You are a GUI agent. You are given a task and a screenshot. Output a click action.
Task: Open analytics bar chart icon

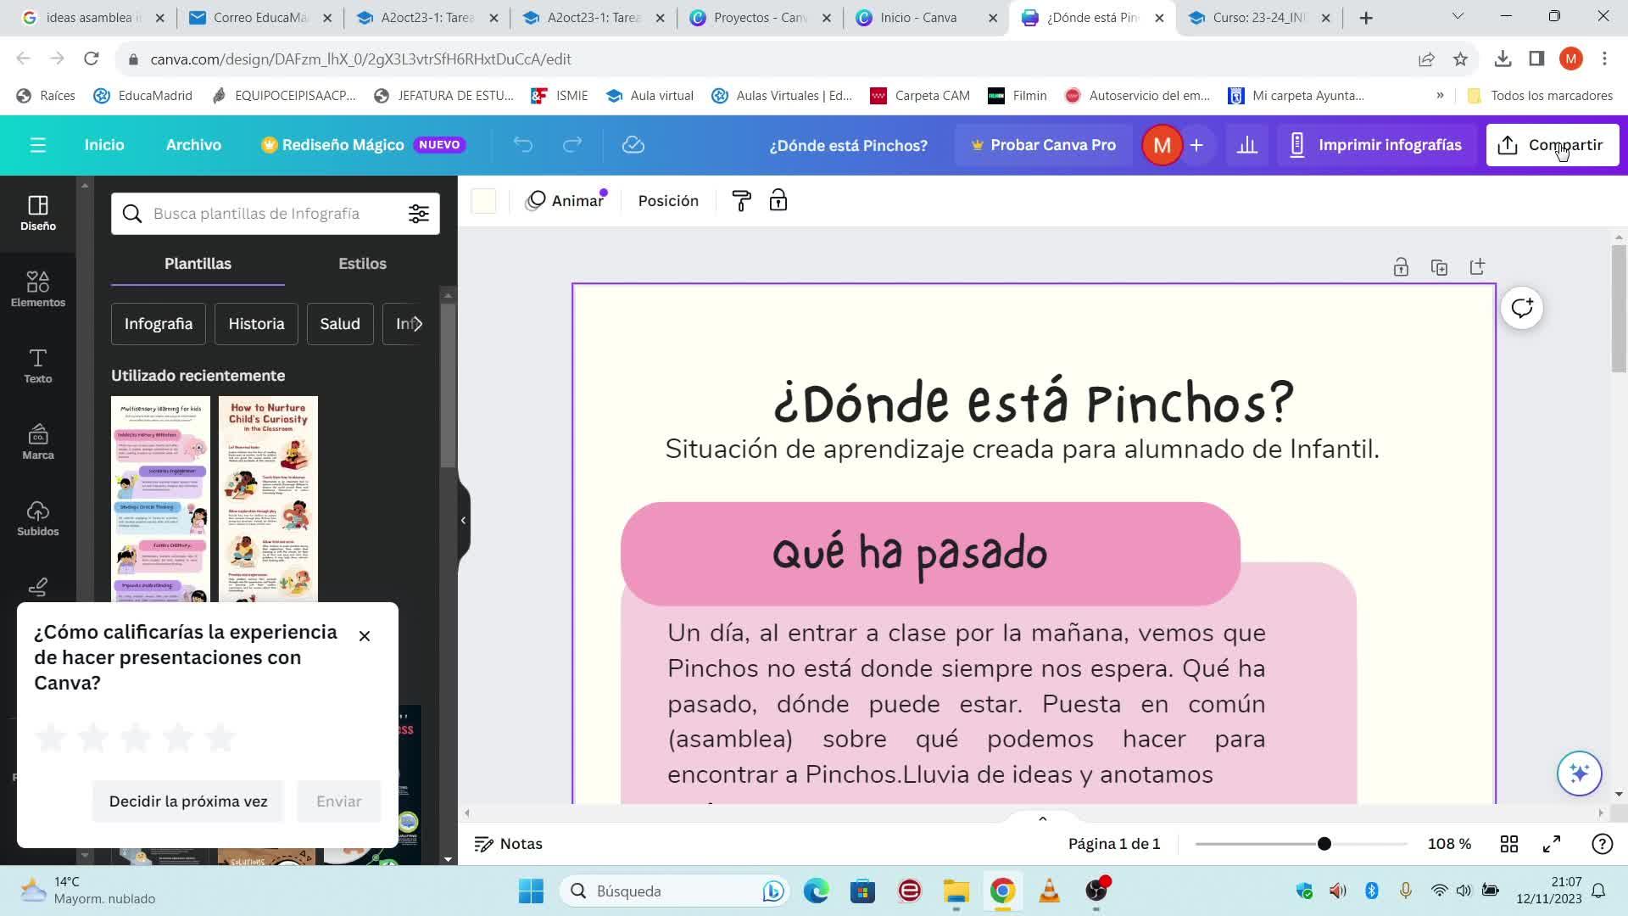pos(1246,145)
